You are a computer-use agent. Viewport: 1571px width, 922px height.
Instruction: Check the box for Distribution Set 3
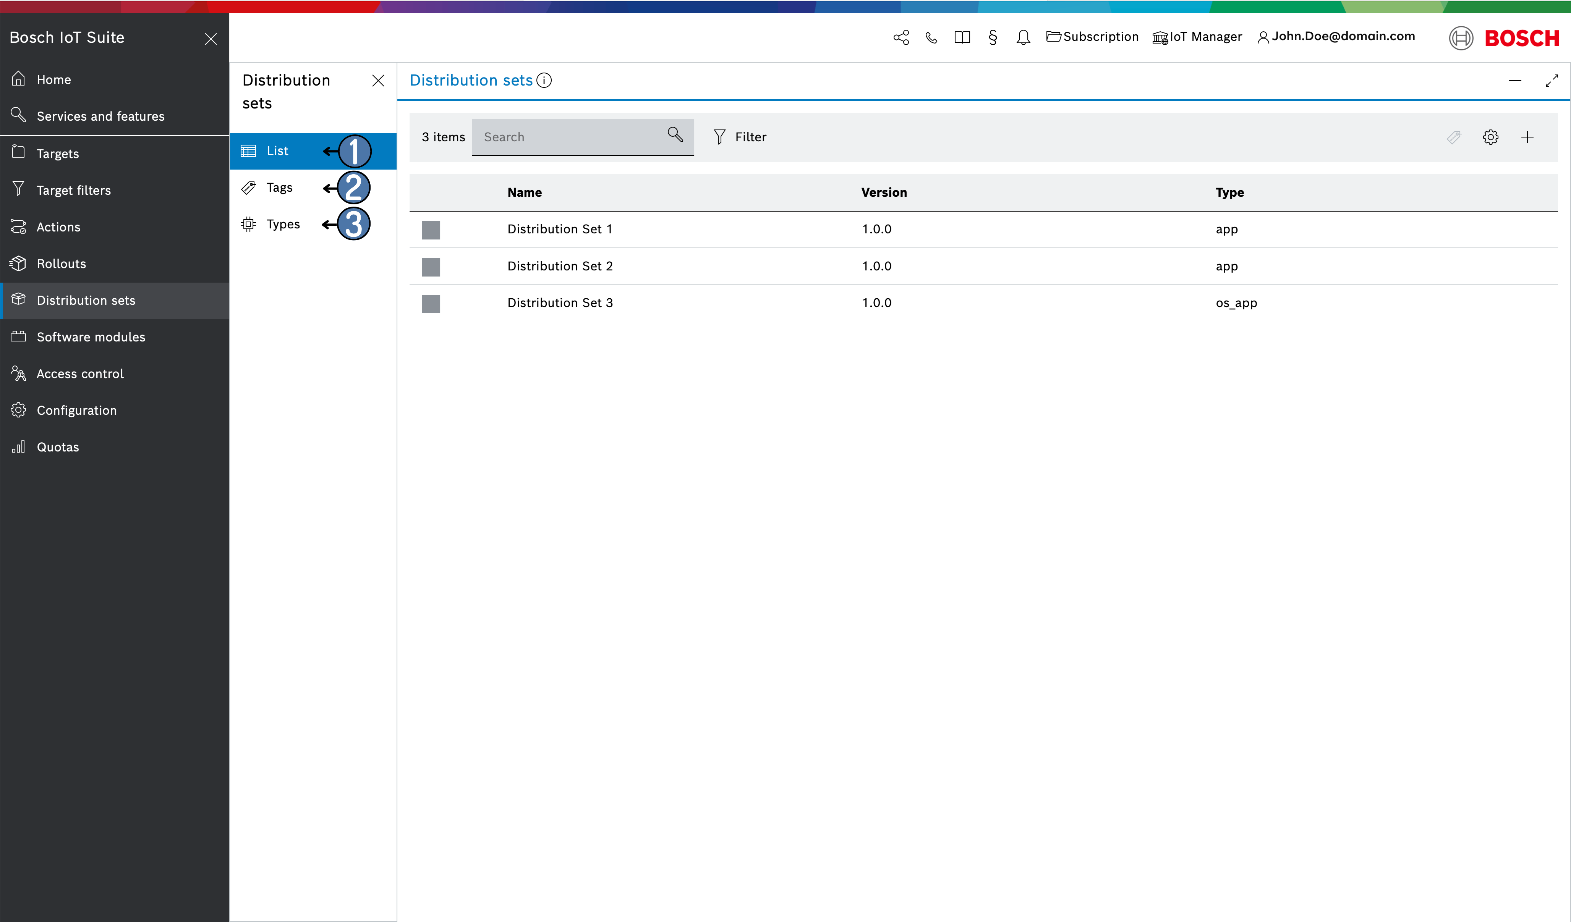pyautogui.click(x=431, y=304)
